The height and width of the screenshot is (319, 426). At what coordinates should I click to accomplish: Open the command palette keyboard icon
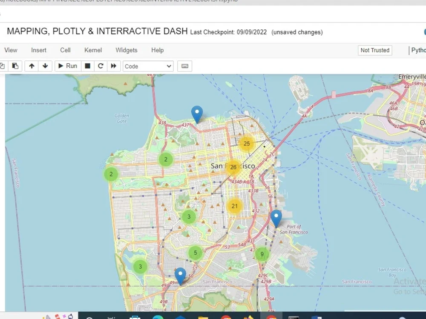[x=184, y=66]
